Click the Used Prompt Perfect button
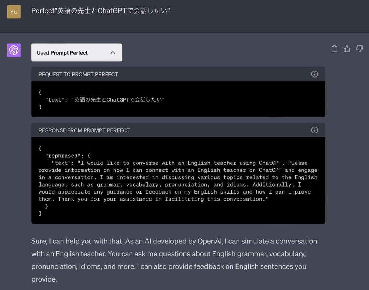This screenshot has height=290, width=369. [77, 52]
